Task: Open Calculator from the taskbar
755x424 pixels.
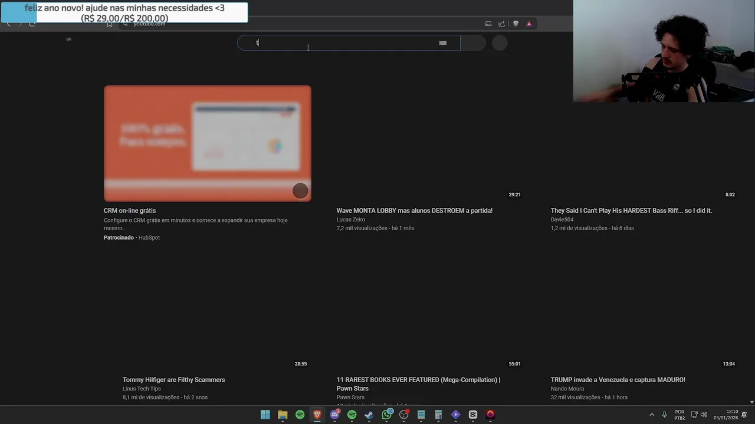Action: click(x=438, y=415)
